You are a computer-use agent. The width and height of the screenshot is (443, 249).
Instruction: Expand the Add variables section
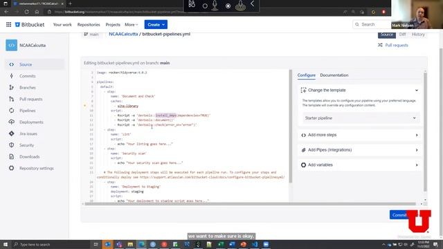click(x=359, y=165)
